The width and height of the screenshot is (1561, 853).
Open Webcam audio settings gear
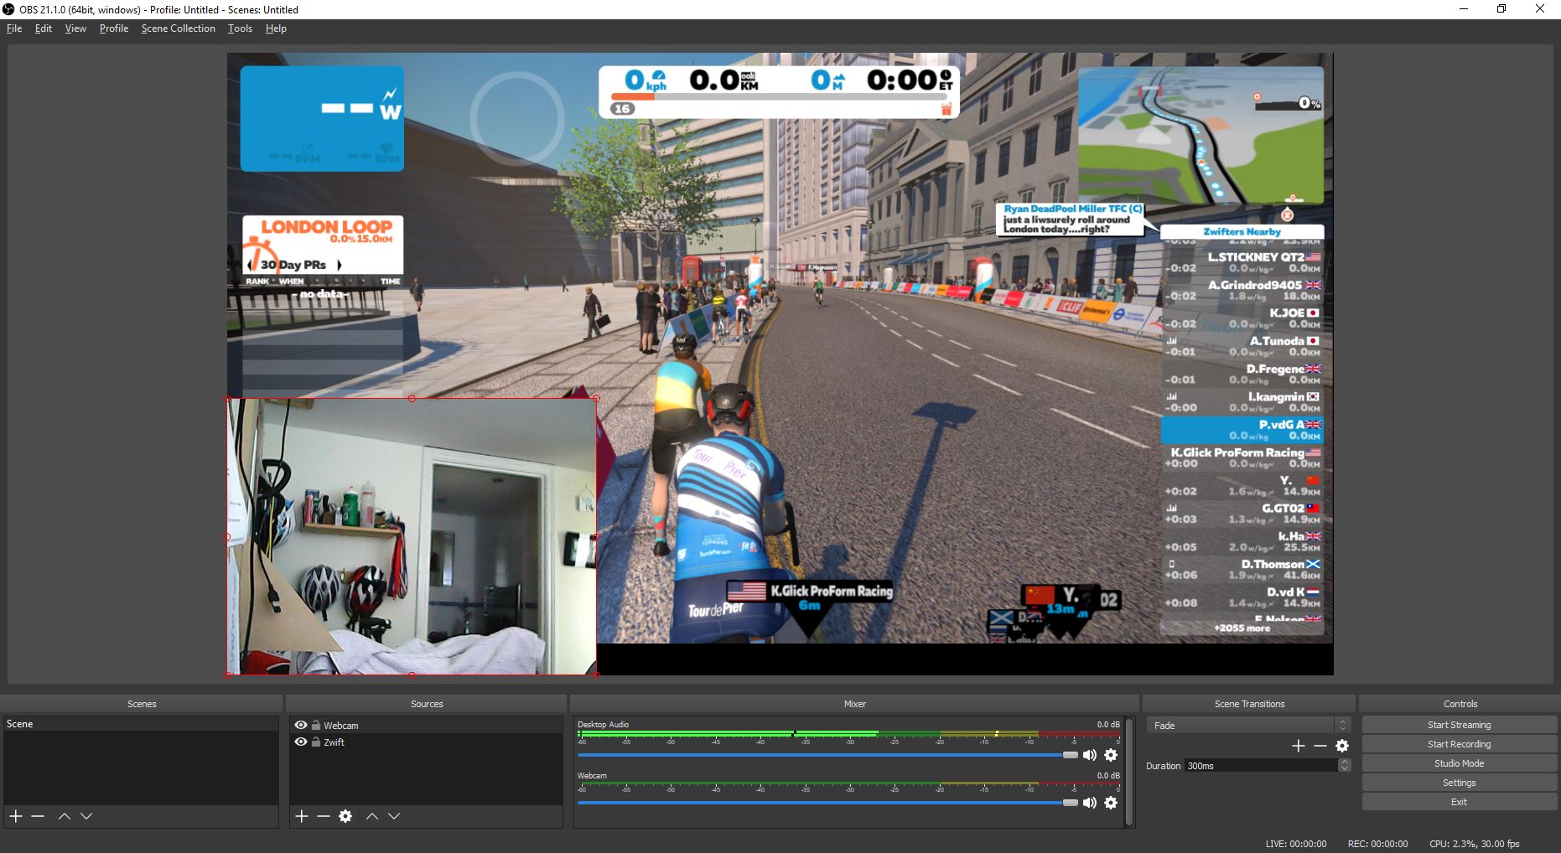1111,803
